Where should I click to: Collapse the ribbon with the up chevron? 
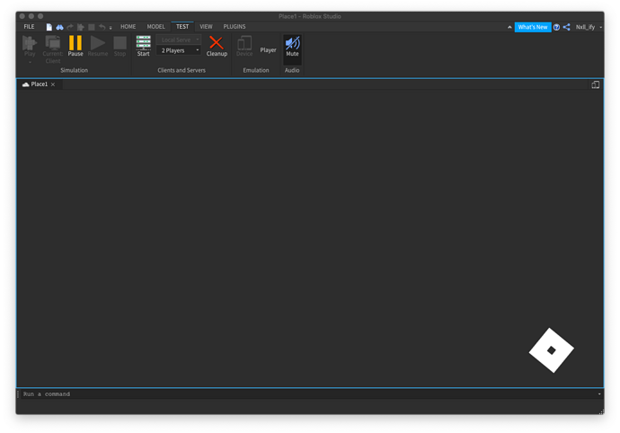coord(509,27)
